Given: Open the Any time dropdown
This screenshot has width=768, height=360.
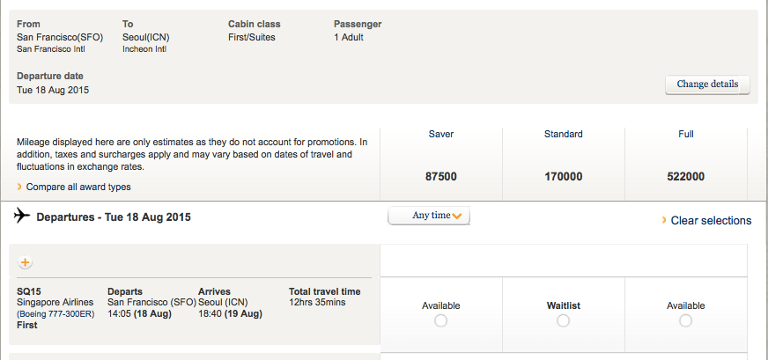Looking at the screenshot, I should click(429, 216).
